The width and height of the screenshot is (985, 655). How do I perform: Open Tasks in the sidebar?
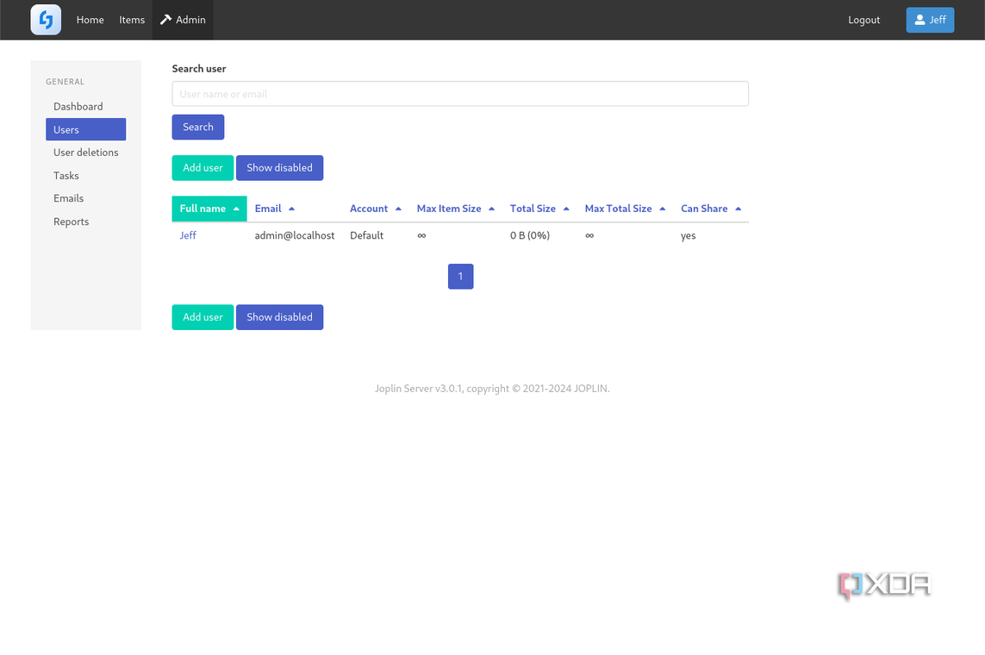[x=86, y=176]
